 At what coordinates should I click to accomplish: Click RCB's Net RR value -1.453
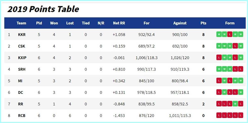[x=119, y=116]
